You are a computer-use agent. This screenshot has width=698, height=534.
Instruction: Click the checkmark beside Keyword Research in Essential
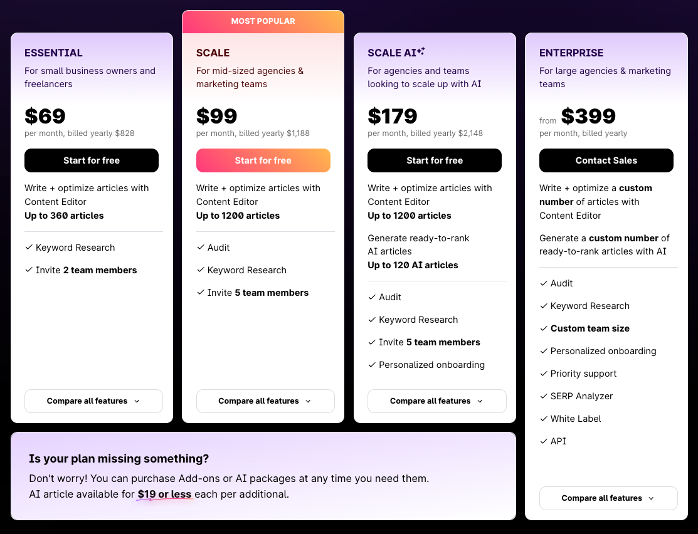pyautogui.click(x=29, y=248)
